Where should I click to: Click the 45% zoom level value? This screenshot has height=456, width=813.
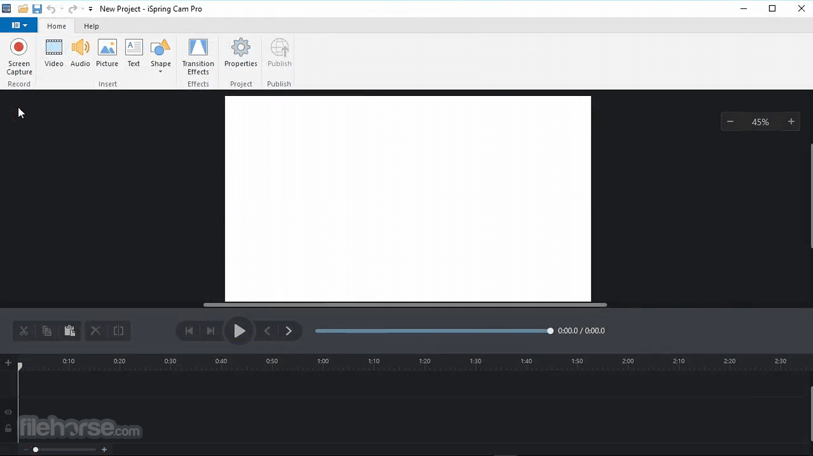760,122
